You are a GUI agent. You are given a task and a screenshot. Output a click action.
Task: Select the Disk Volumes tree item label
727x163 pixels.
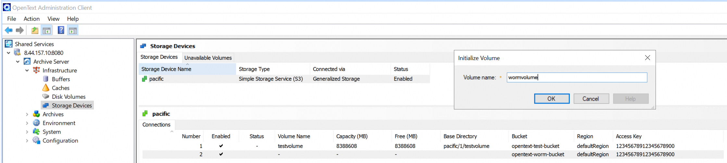point(69,96)
